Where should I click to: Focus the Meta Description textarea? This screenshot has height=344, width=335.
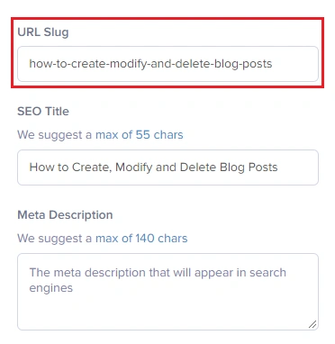[167, 292]
